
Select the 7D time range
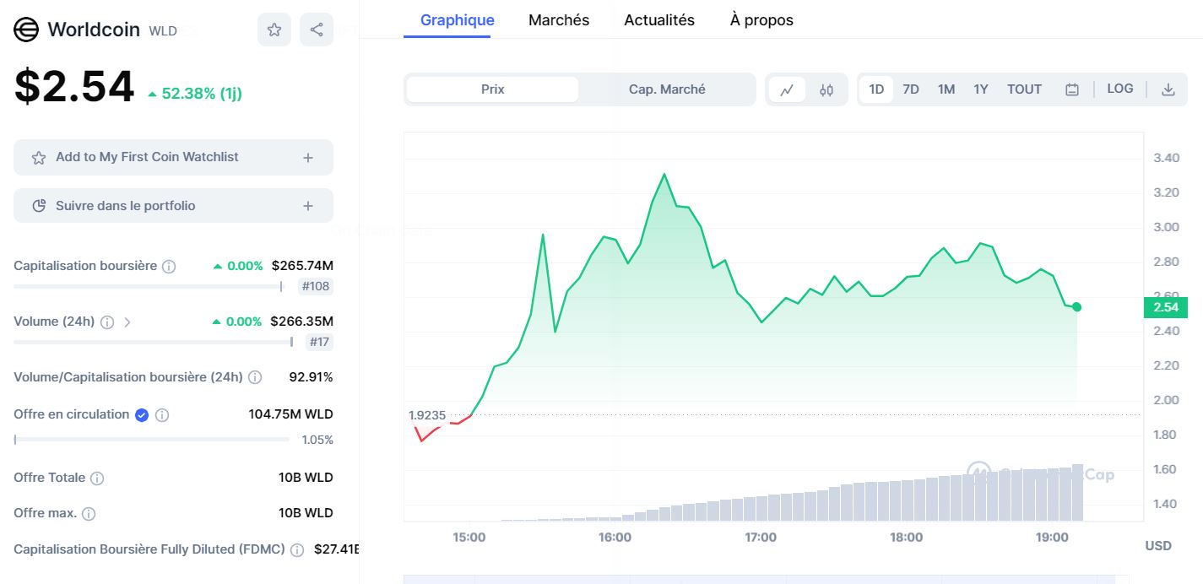911,89
